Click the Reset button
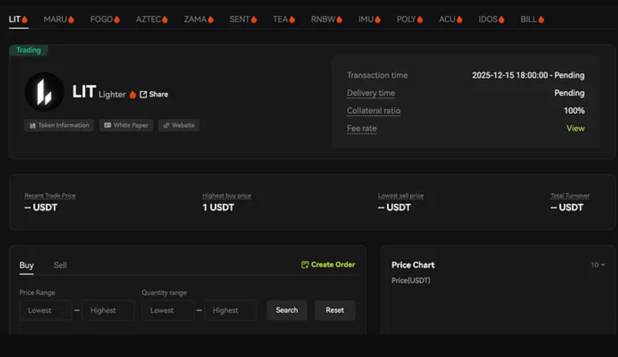 335,310
